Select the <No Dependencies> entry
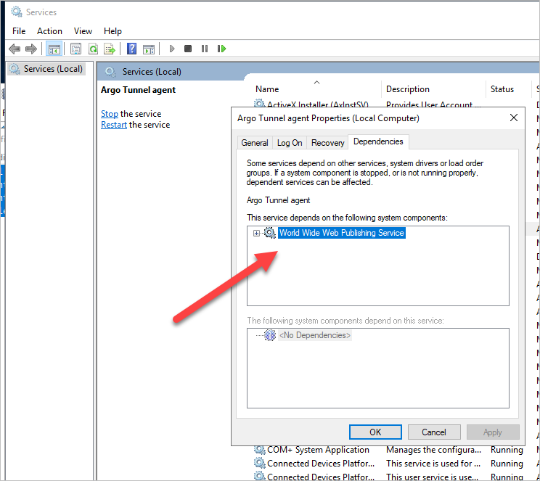The image size is (540, 481). pyautogui.click(x=315, y=335)
